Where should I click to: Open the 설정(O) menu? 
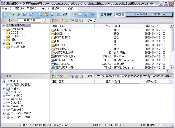(57, 8)
